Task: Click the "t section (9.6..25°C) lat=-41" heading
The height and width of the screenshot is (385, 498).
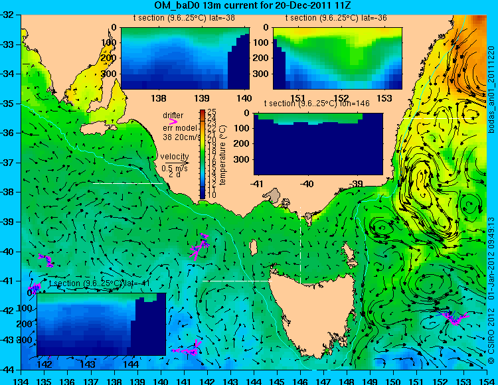Action: tap(100, 283)
